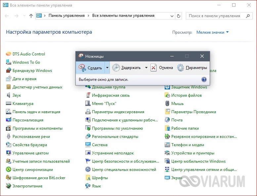257x196 pixels.
Task: Open Центр мобильности Windows icon
Action: tap(167, 161)
